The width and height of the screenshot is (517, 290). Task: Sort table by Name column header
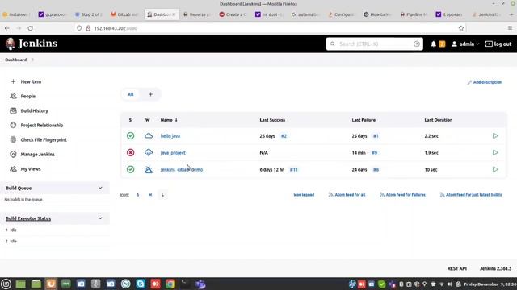[169, 120]
